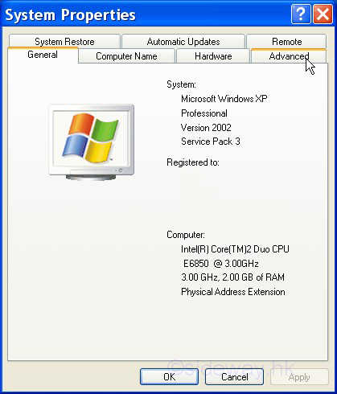The height and width of the screenshot is (394, 337).
Task: Close the System Properties dialog
Action: coord(323,14)
